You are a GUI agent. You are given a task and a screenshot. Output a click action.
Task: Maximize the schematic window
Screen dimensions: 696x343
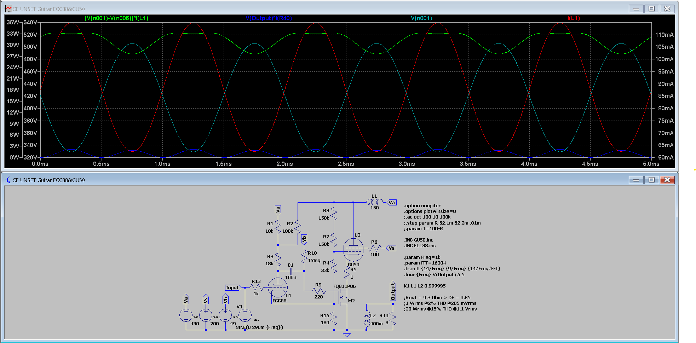(651, 180)
